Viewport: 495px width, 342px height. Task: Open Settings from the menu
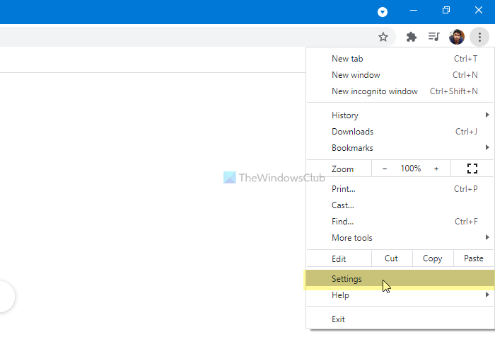coord(346,279)
